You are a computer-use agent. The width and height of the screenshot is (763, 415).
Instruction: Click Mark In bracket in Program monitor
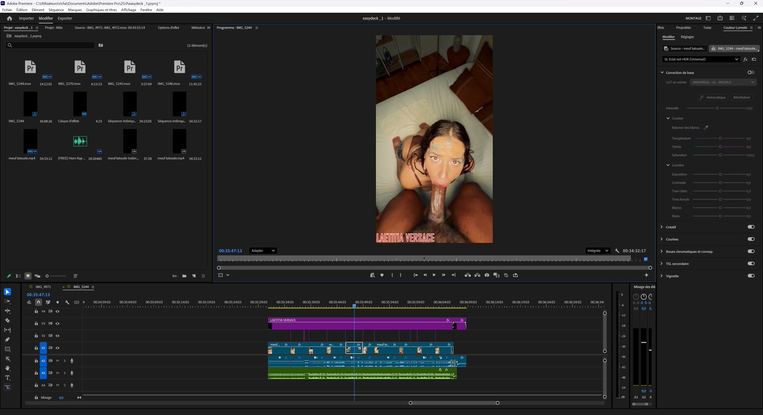(x=392, y=275)
